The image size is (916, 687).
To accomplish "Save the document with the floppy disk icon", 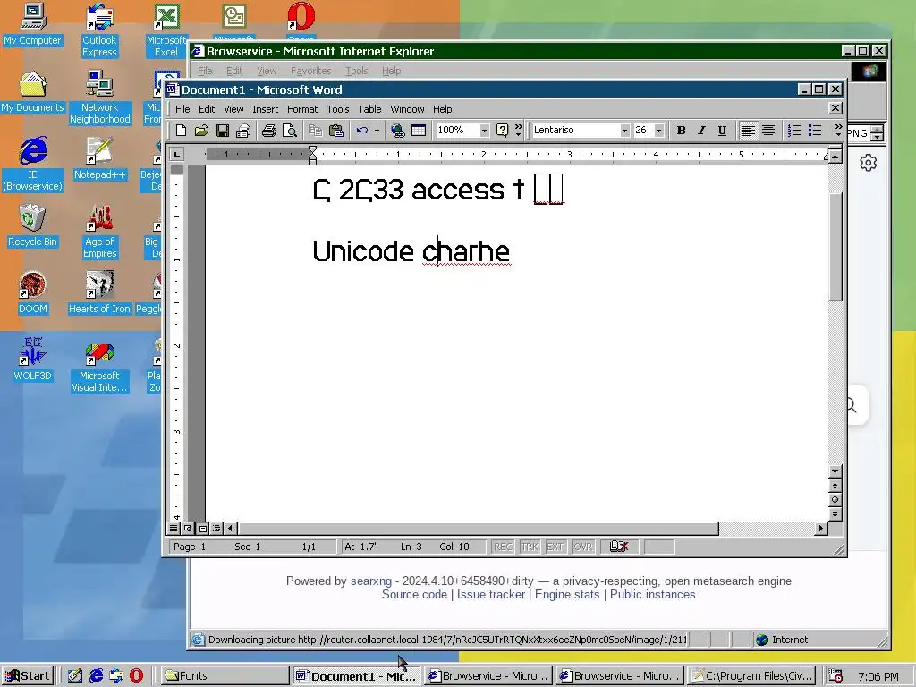I will click(223, 131).
